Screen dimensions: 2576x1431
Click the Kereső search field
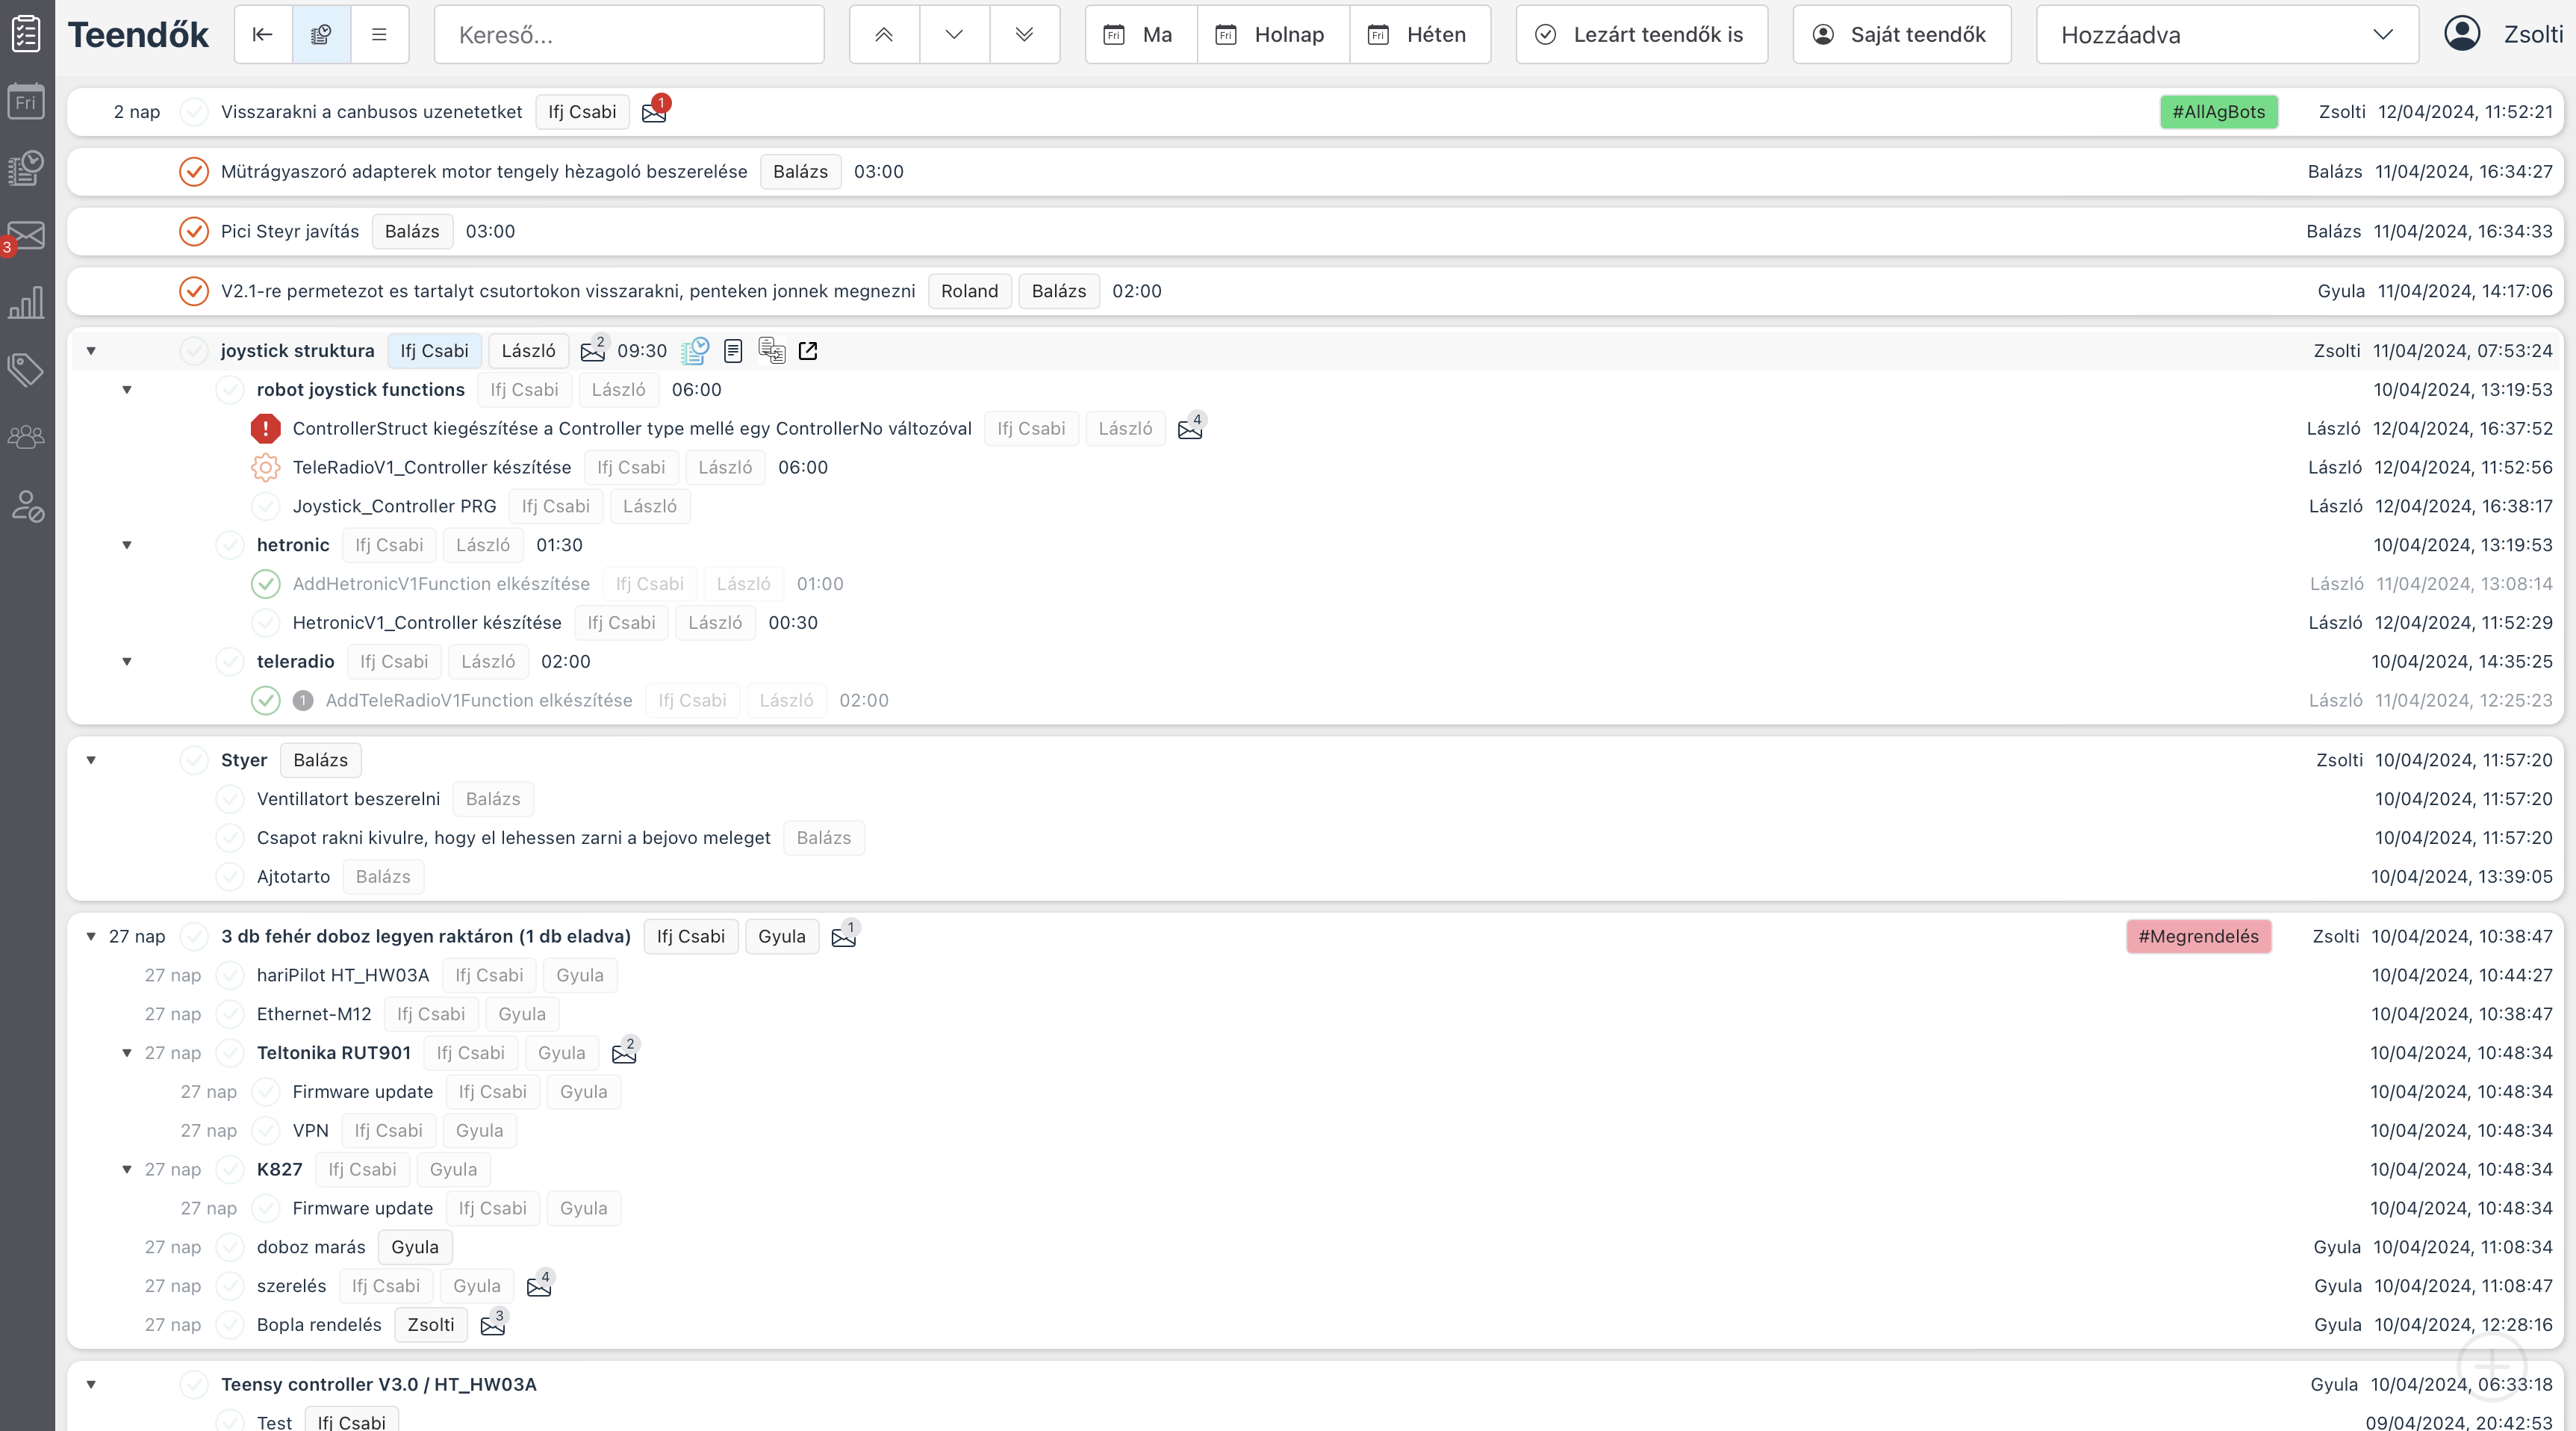(x=629, y=35)
